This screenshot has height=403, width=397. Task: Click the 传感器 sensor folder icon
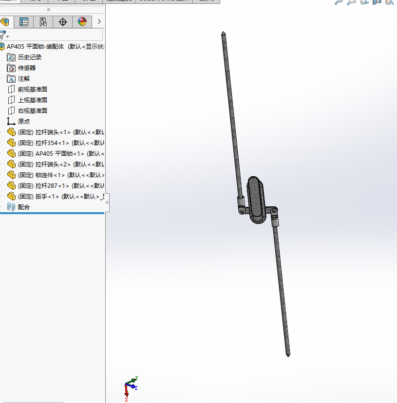tap(11, 68)
